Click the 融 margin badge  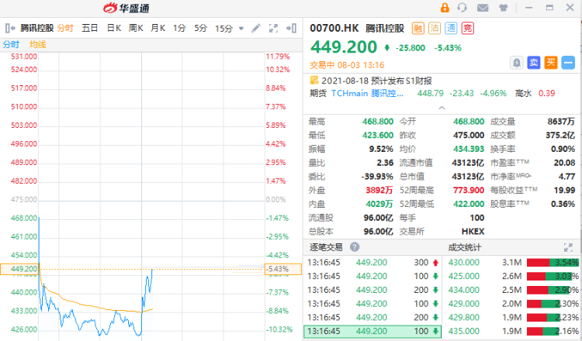point(418,28)
